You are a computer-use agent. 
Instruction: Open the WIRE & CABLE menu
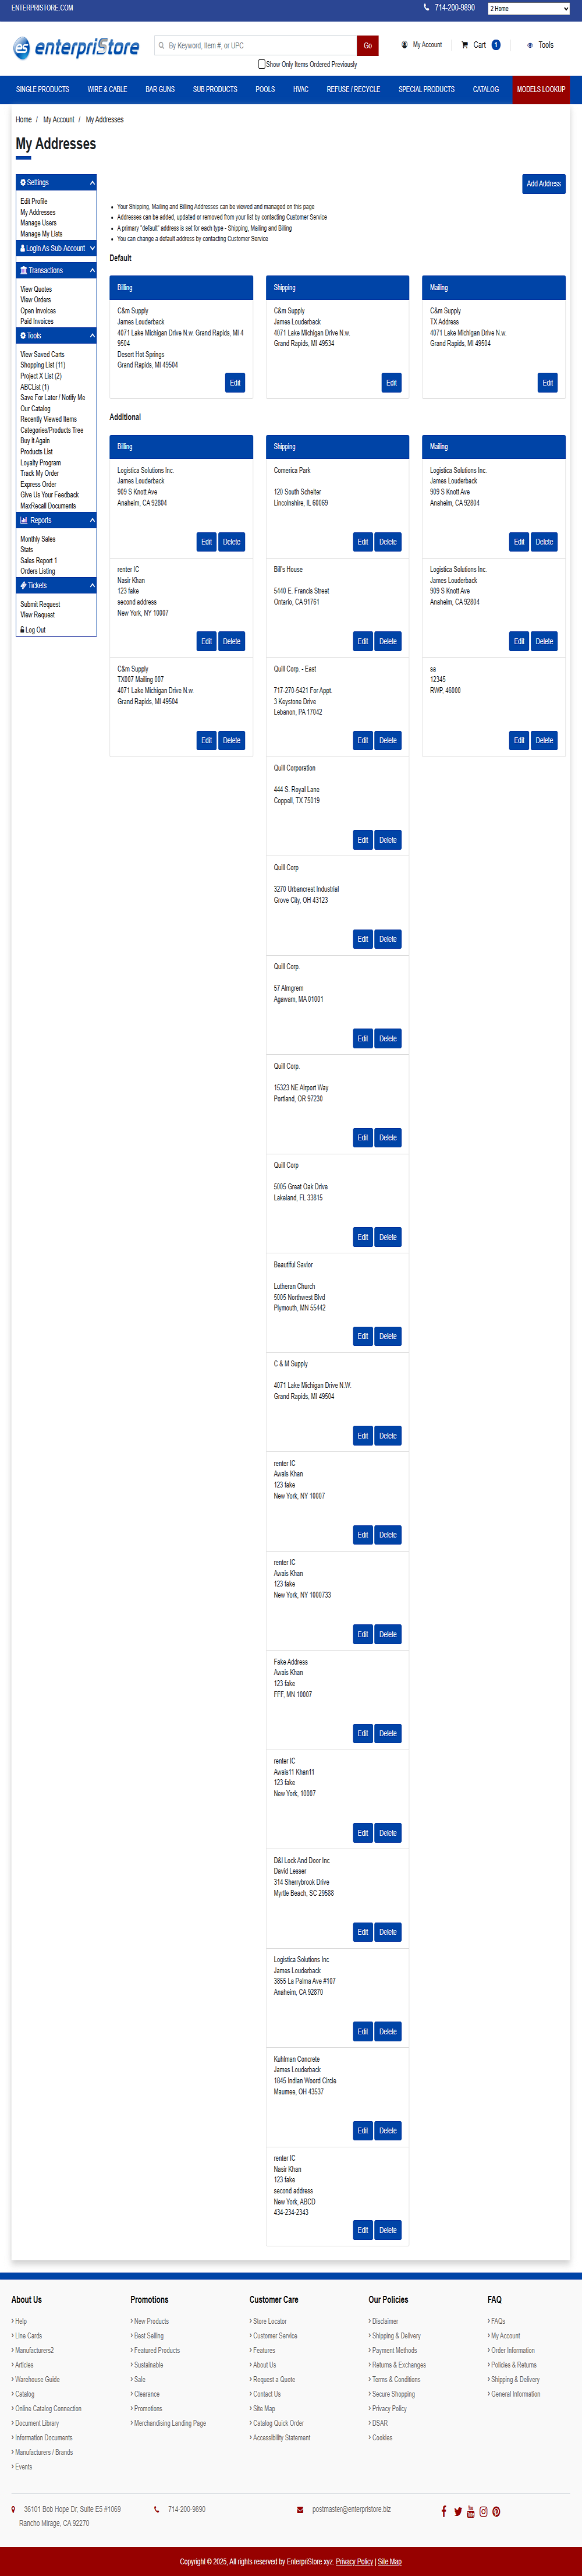(x=107, y=89)
